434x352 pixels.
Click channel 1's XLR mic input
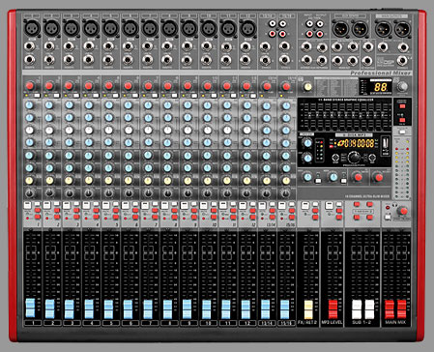click(32, 28)
